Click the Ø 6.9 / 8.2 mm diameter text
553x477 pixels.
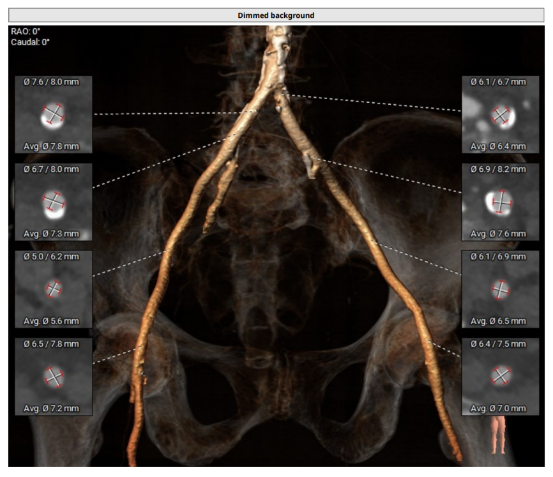[x=498, y=169]
